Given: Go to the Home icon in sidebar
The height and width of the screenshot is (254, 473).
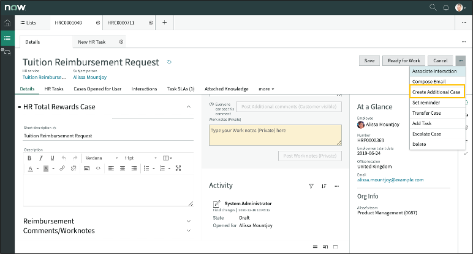Looking at the screenshot, I should coord(7,23).
